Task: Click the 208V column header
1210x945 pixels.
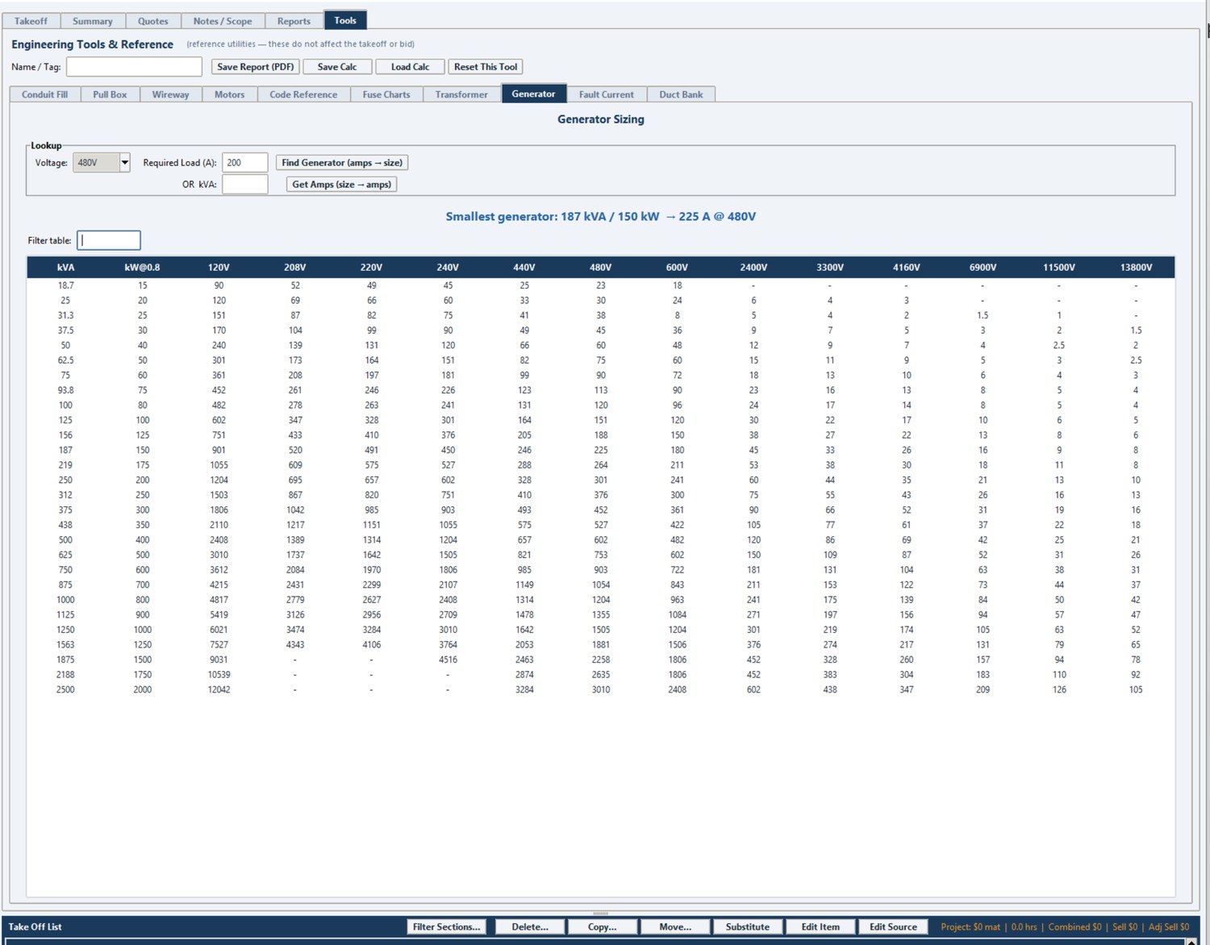Action: (295, 267)
